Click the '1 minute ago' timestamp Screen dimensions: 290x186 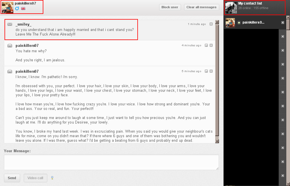point(197,24)
